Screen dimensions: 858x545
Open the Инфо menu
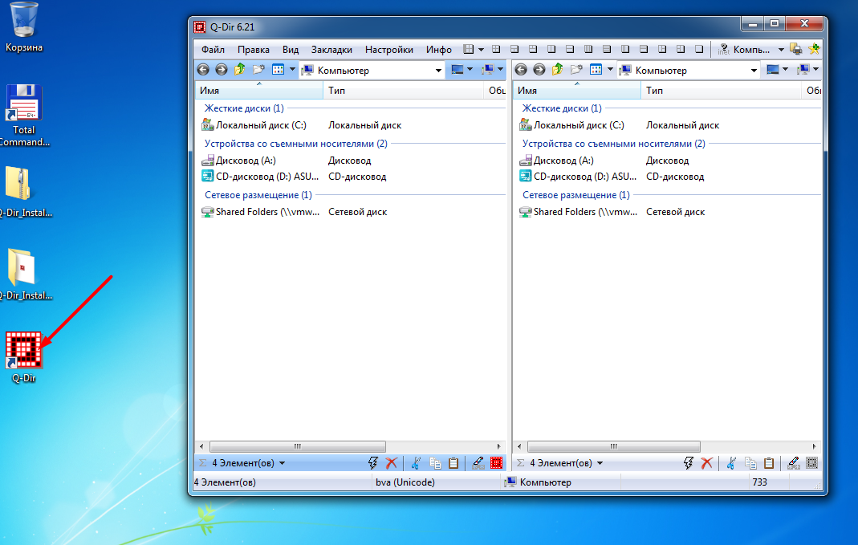click(x=439, y=49)
